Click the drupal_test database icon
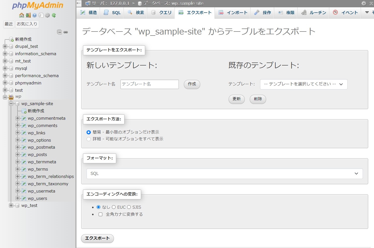 [x=11, y=47]
